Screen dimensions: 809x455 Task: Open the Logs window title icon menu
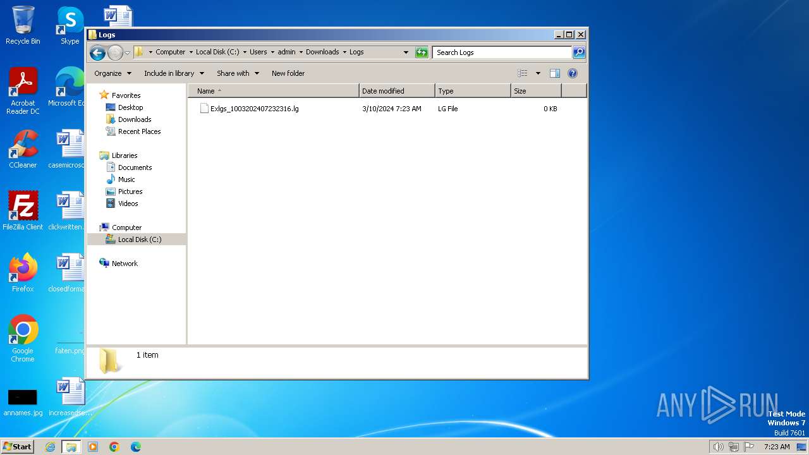pos(92,35)
